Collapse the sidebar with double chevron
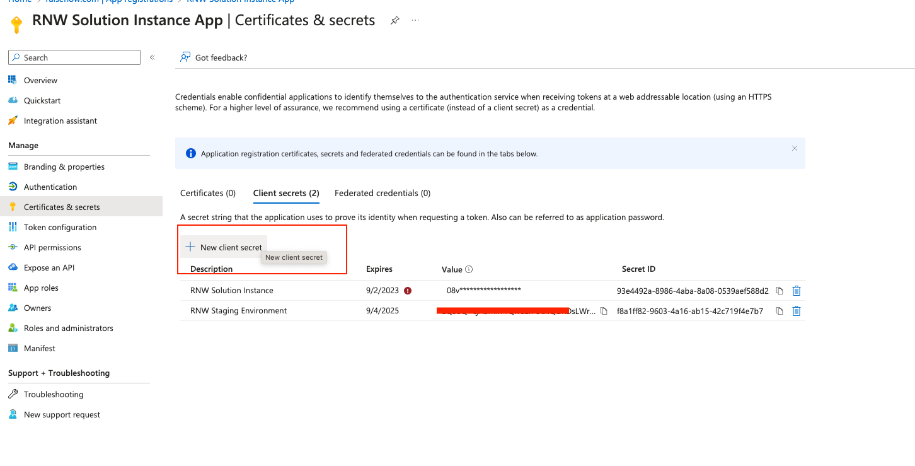Viewport: 915px width, 466px height. tap(152, 57)
